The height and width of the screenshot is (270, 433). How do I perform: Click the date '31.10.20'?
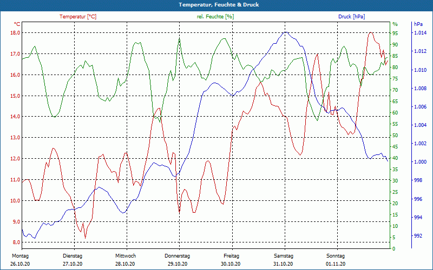[283, 264]
